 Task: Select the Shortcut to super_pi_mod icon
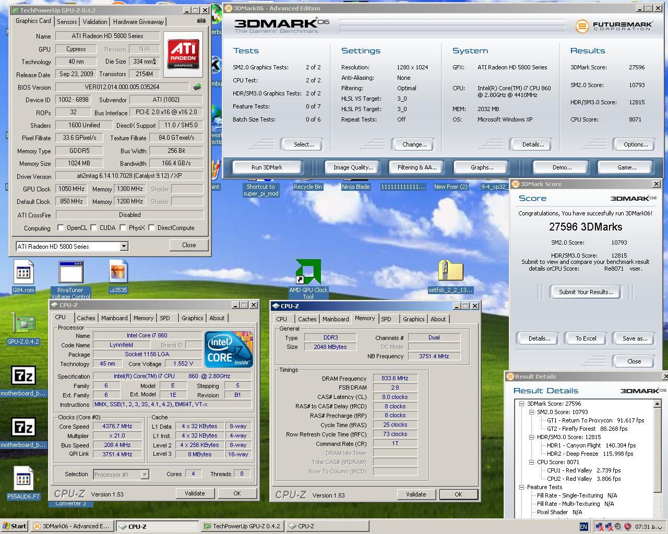pyautogui.click(x=261, y=190)
